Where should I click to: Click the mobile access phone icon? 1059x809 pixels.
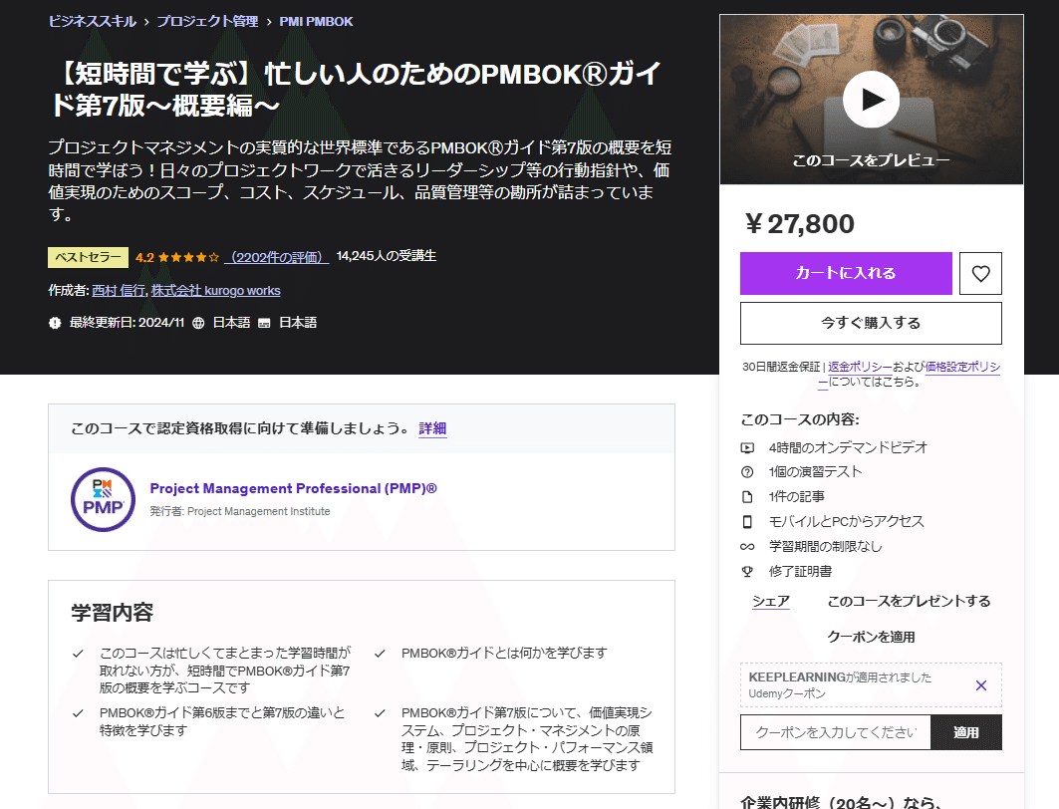[747, 522]
